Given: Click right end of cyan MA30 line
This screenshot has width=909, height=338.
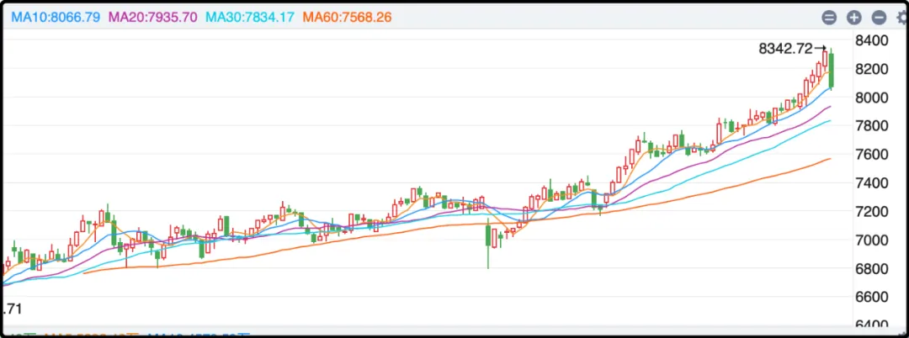Looking at the screenshot, I should tap(830, 121).
